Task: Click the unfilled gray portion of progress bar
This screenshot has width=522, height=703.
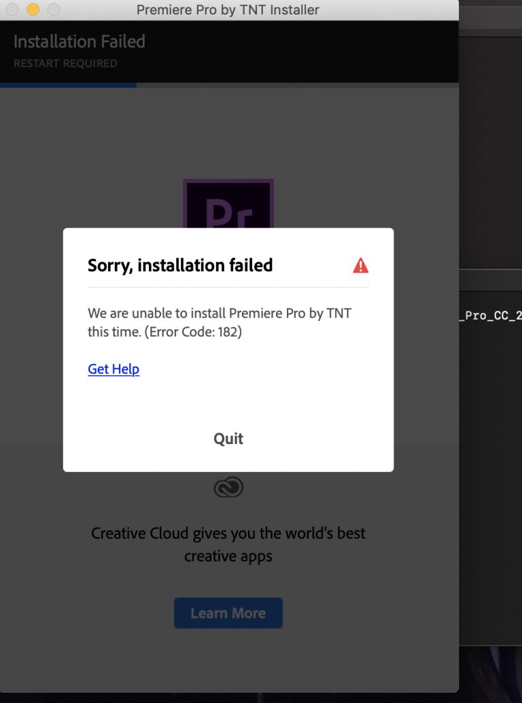Action: (x=298, y=85)
